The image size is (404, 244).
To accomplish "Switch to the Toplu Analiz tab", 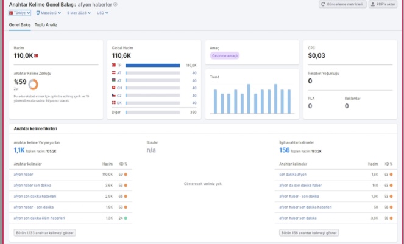I will tap(46, 25).
